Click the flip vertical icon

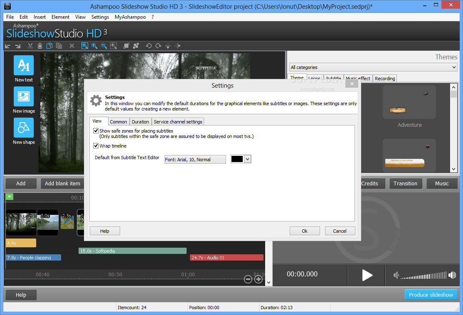pyautogui.click(x=168, y=46)
